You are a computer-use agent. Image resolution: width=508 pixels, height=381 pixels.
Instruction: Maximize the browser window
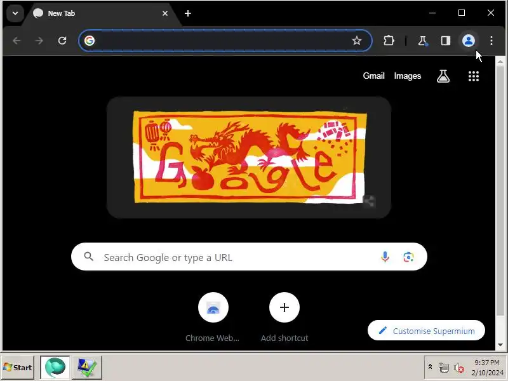462,13
